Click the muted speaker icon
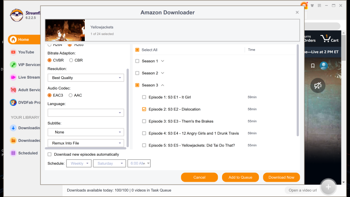 tap(318, 86)
